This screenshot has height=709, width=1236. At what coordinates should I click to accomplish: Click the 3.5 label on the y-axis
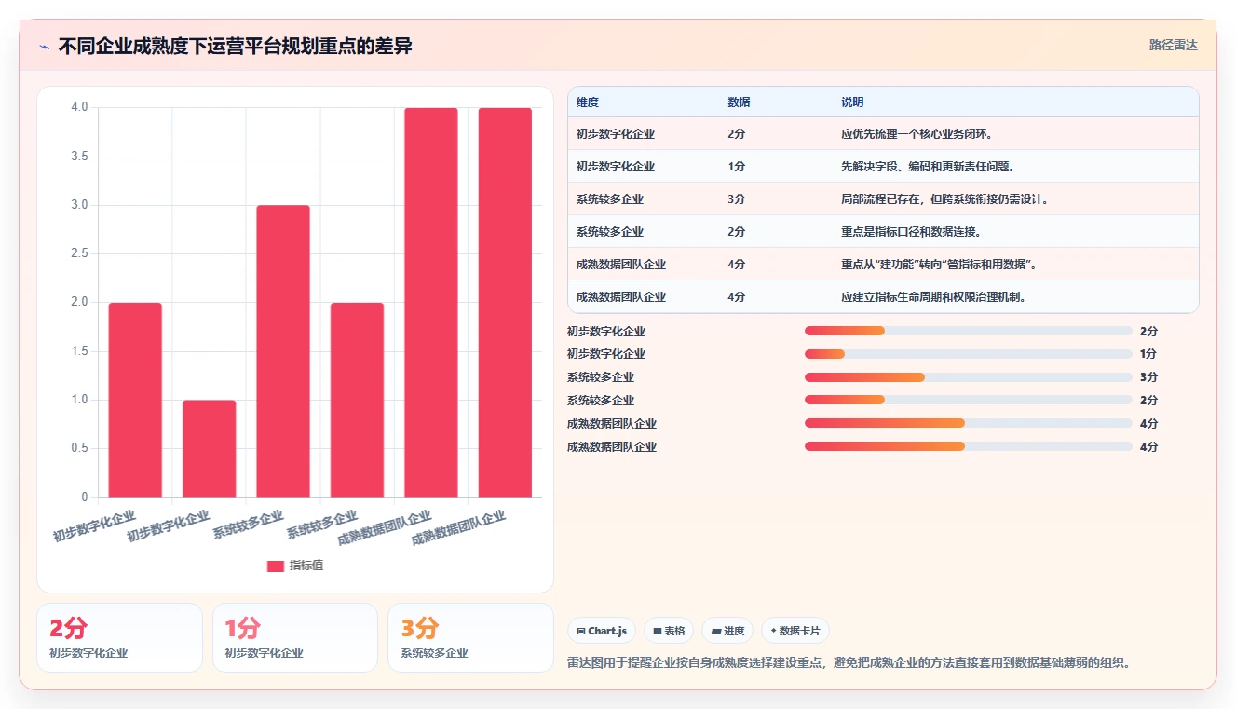[x=80, y=157]
